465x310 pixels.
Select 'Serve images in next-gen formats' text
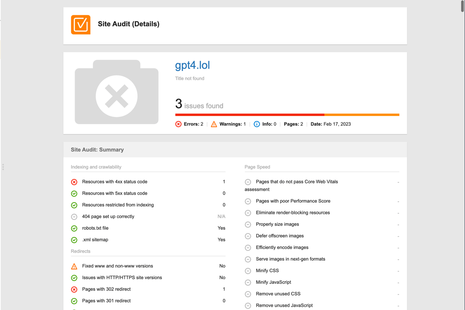coord(290,259)
